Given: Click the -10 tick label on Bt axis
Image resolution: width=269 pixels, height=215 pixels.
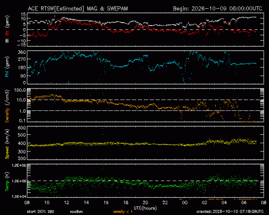Looking at the screenshot, I should point(22,41).
